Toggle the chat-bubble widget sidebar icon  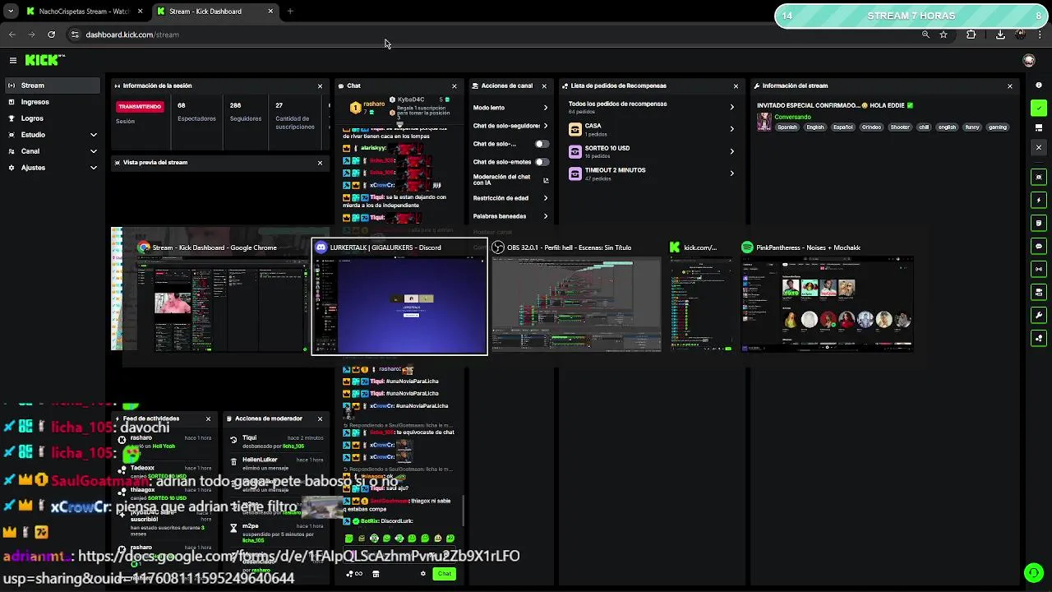(1039, 246)
